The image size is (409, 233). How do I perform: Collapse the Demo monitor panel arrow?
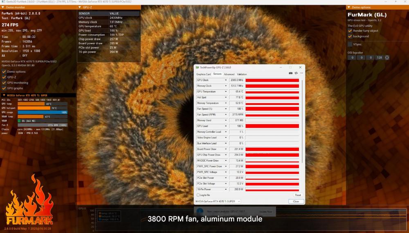coord(3,7)
